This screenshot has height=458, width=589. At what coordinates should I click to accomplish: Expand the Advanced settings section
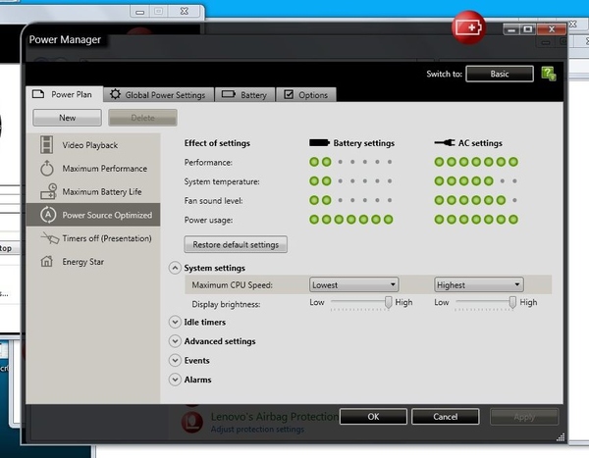click(175, 341)
